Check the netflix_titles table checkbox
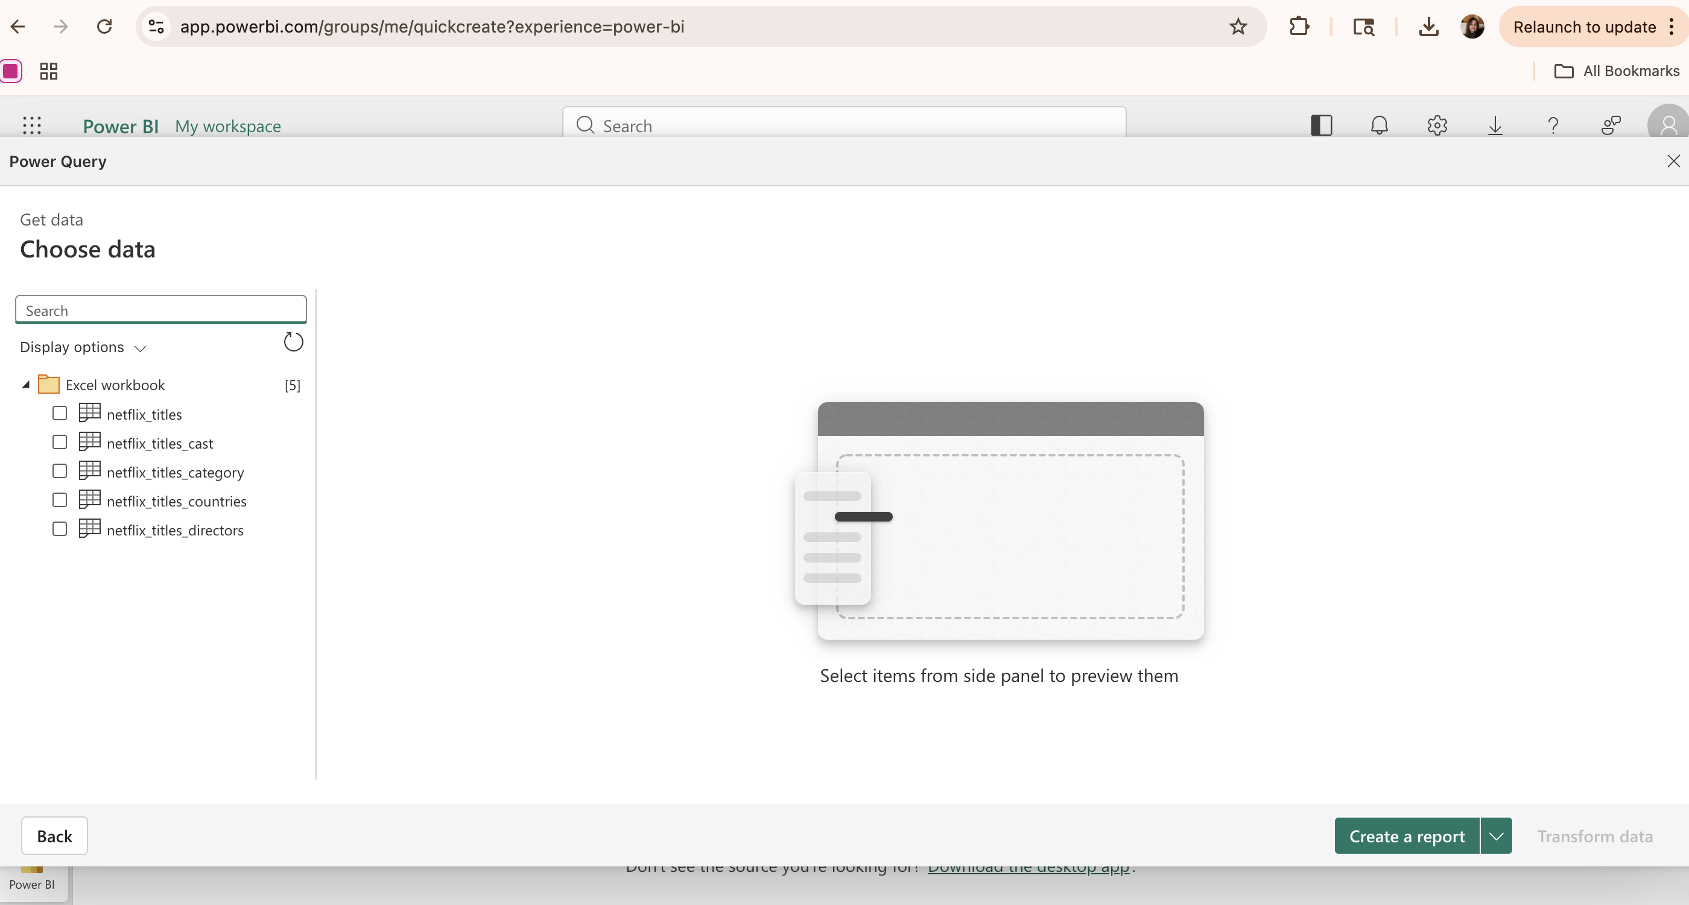1689x905 pixels. click(60, 414)
